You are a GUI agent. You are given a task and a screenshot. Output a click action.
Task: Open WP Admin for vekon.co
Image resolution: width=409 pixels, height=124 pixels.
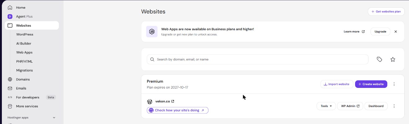tap(350, 106)
